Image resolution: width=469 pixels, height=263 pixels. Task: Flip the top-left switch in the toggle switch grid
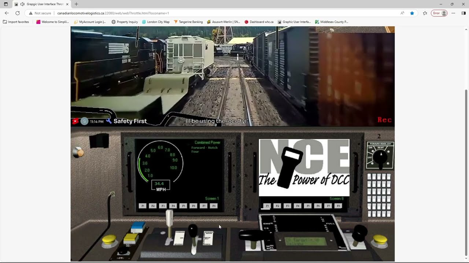coord(370,177)
